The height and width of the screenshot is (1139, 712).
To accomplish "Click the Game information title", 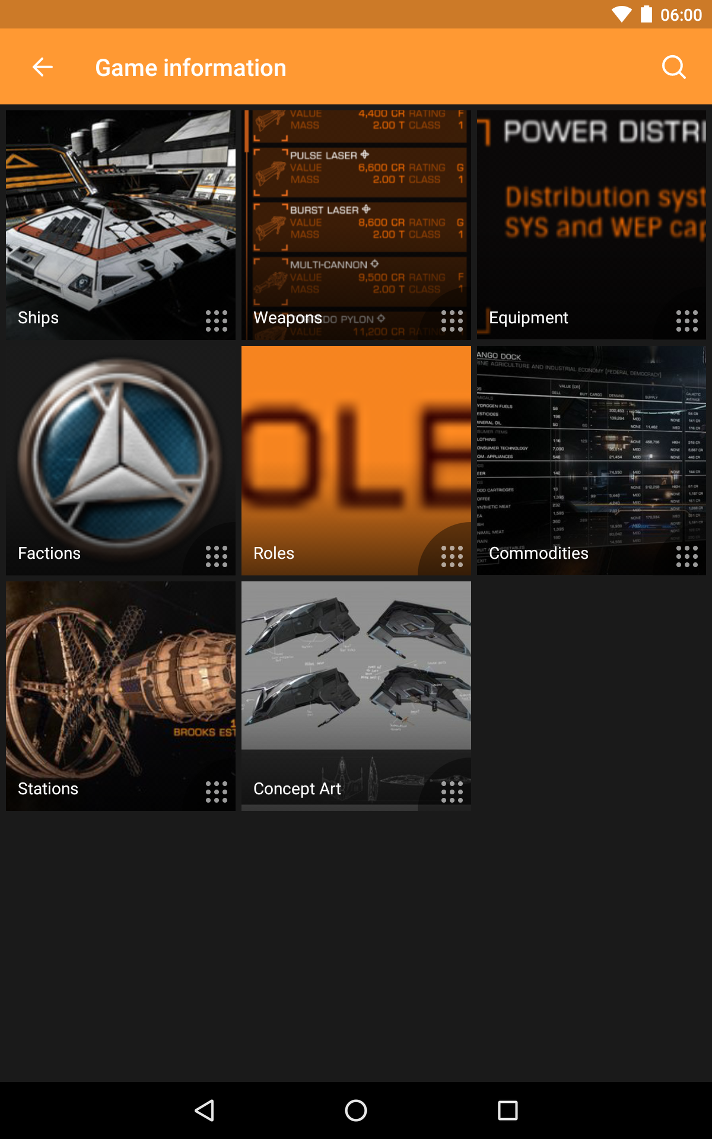I will [191, 68].
